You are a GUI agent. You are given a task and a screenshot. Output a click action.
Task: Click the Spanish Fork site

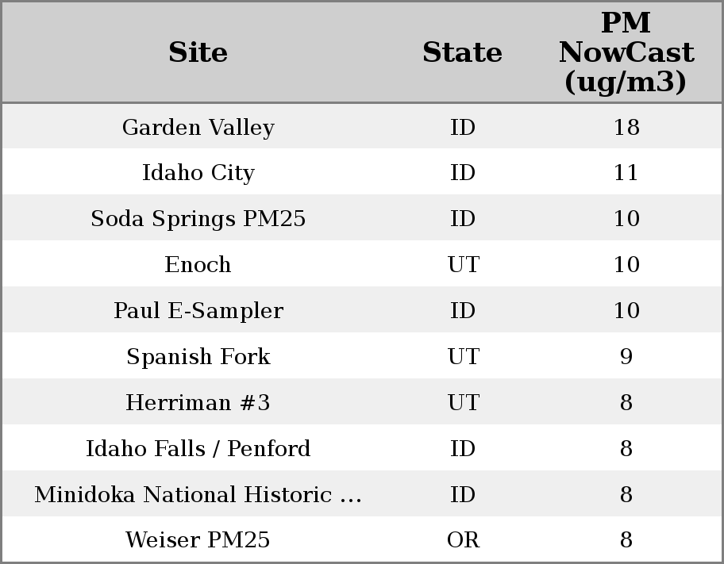click(x=198, y=357)
